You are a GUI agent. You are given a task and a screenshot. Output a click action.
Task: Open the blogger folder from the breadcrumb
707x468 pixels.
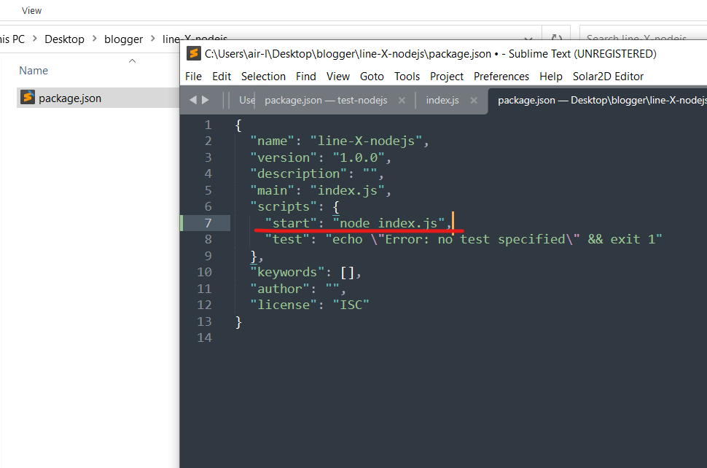pyautogui.click(x=123, y=39)
